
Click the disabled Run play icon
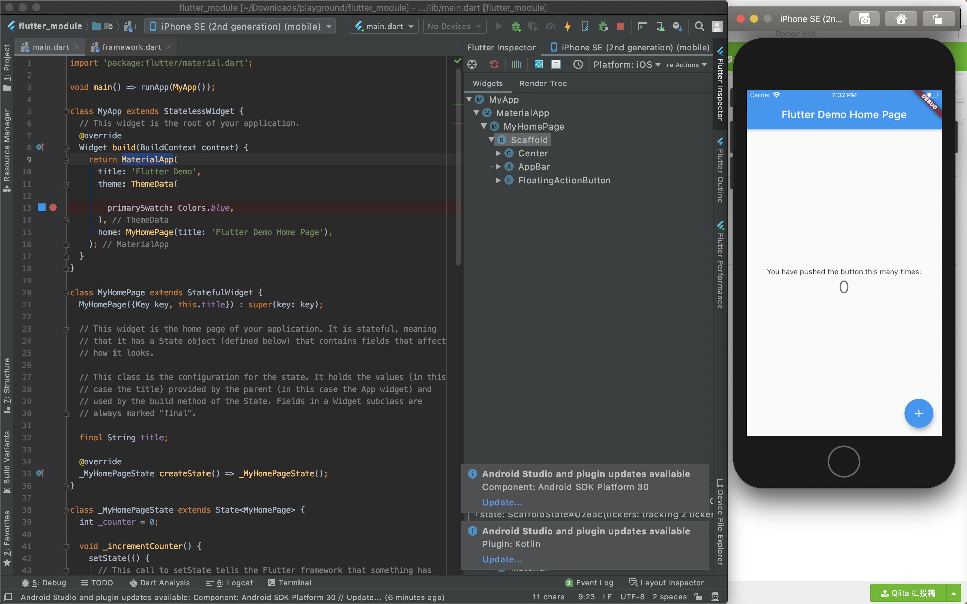tap(498, 27)
